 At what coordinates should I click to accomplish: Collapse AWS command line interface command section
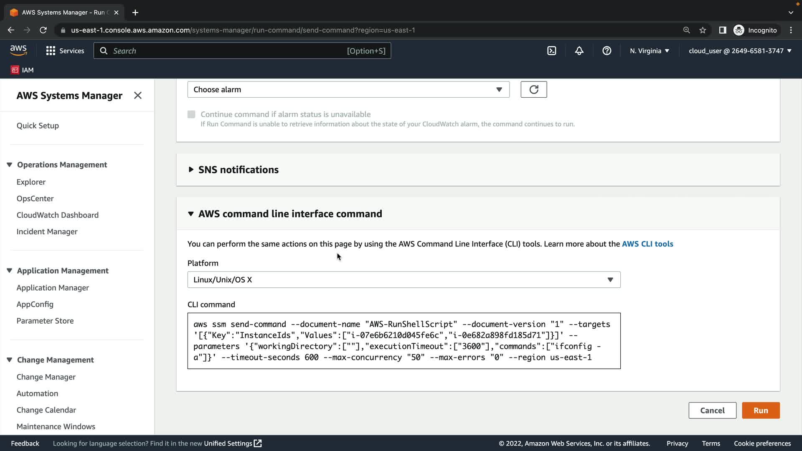(290, 214)
